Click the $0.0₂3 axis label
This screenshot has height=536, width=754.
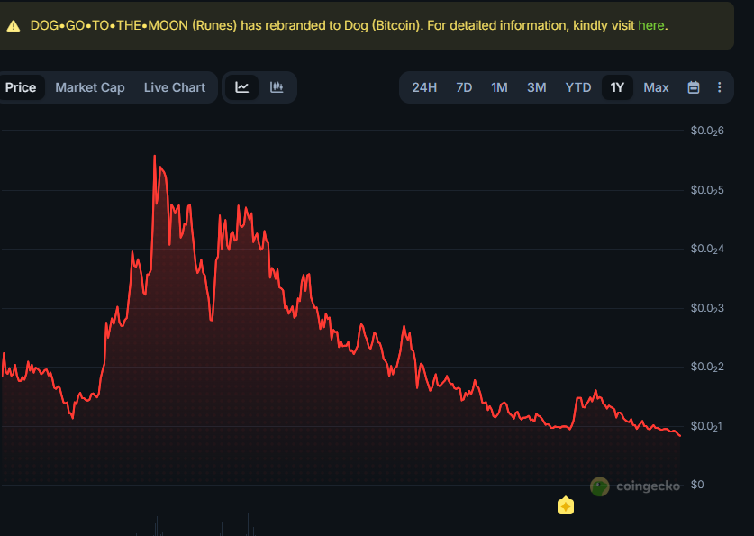pos(707,309)
